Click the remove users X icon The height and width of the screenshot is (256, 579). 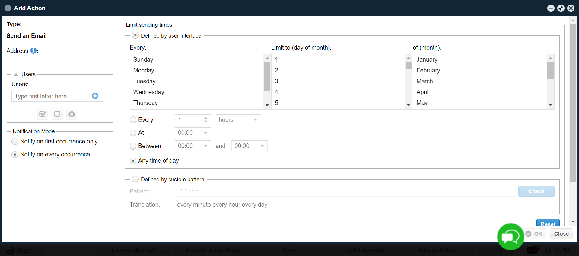pyautogui.click(x=72, y=114)
